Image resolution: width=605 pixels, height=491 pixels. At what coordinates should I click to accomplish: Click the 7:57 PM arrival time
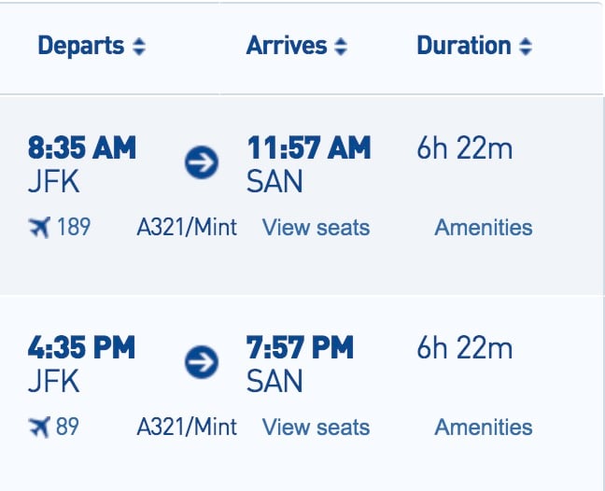click(x=300, y=348)
